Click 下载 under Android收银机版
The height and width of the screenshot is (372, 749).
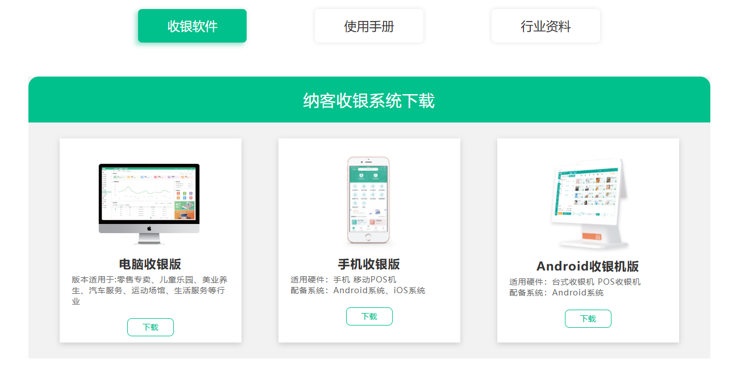[588, 318]
